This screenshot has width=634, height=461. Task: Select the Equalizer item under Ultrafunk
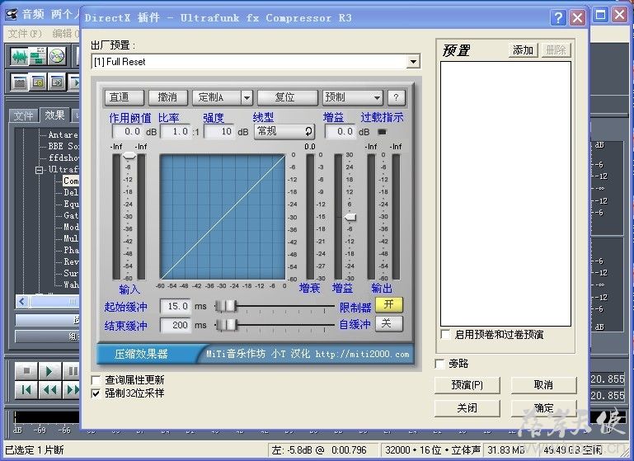[x=71, y=204]
